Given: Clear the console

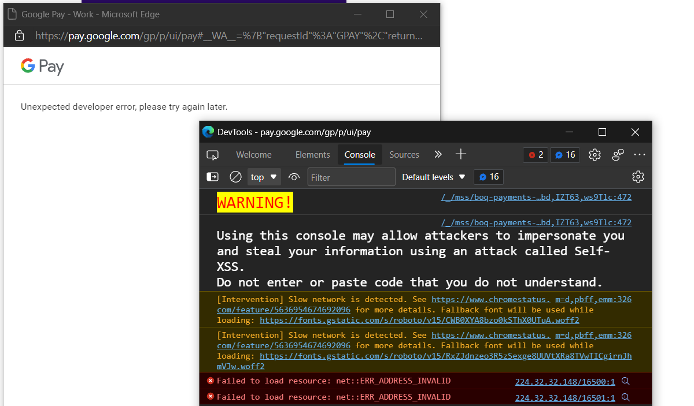Looking at the screenshot, I should (235, 177).
